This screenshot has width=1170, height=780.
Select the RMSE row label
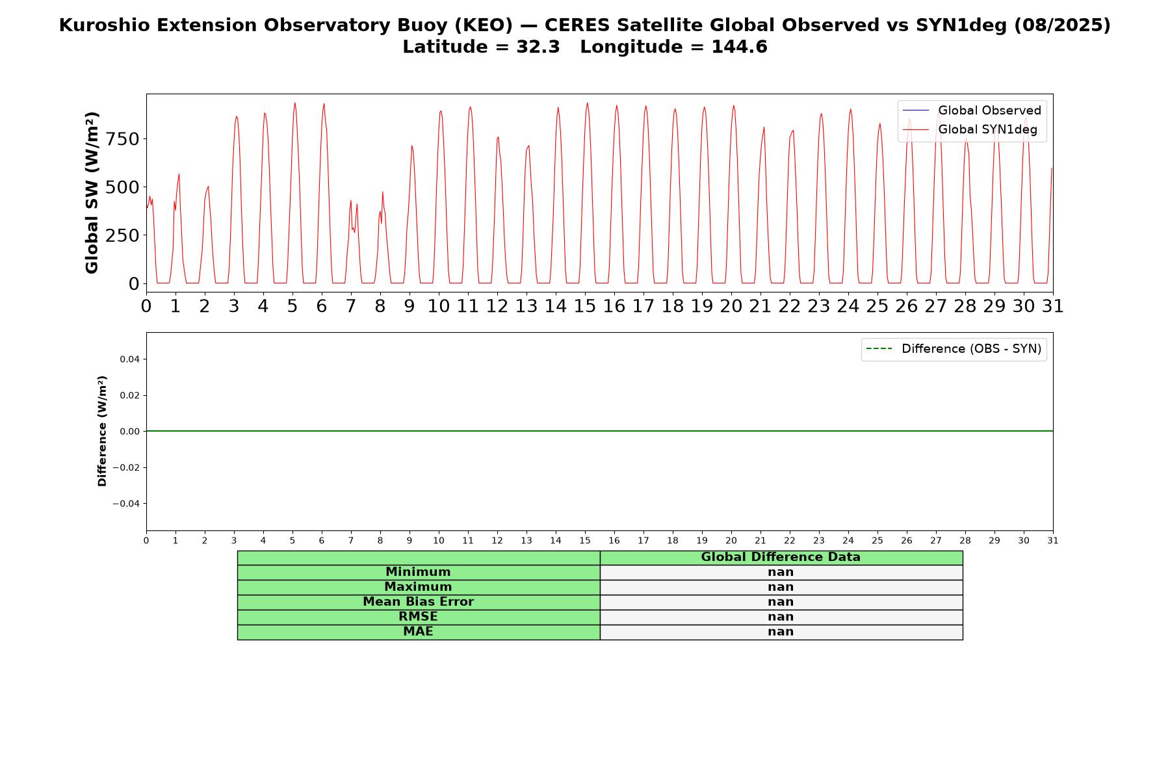point(418,617)
